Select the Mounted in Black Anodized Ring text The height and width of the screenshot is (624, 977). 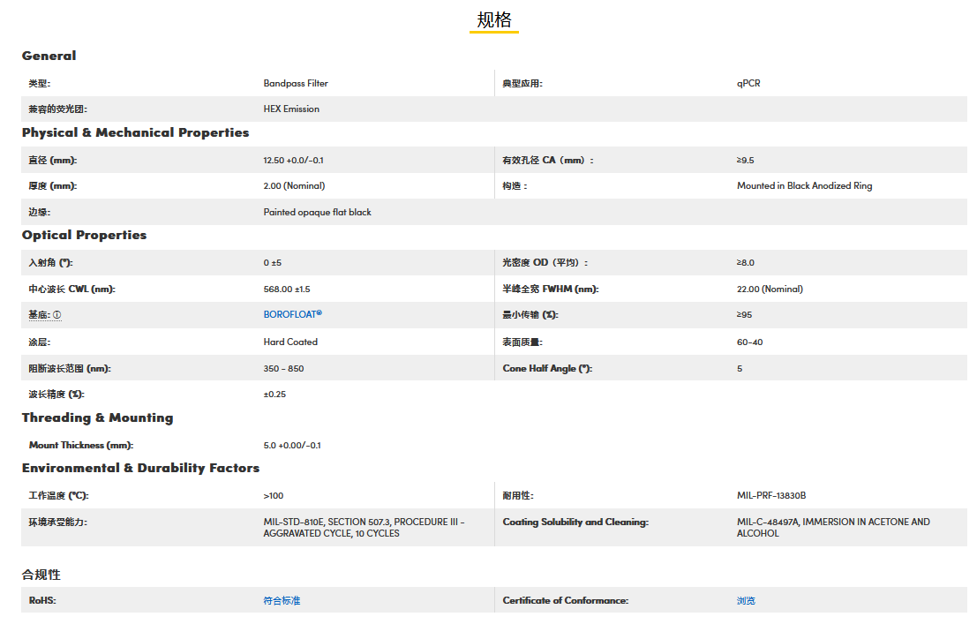click(804, 185)
